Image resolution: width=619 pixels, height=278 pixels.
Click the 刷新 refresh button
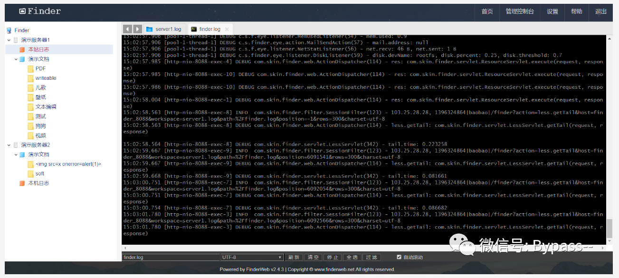(x=294, y=257)
